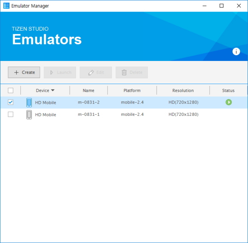248x243 pixels.
Task: Uncheck the m-0831-2 emulator checkbox
Action: [11, 102]
